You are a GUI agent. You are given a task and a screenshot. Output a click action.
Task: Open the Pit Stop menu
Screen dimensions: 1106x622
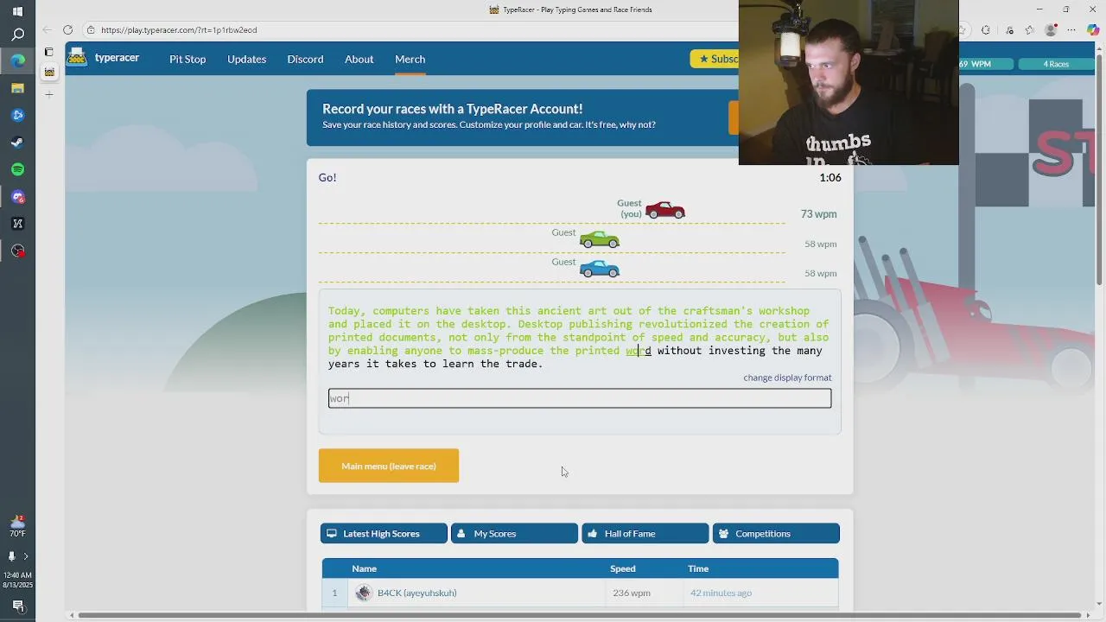tap(188, 59)
